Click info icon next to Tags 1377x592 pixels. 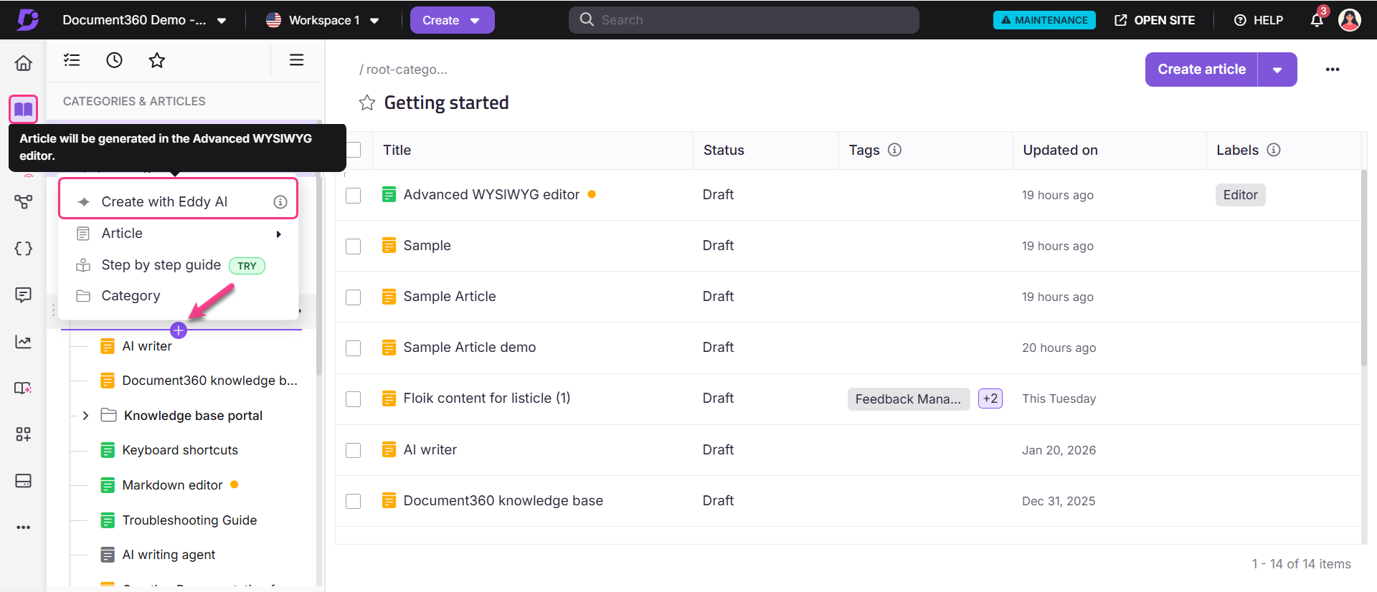(x=894, y=150)
